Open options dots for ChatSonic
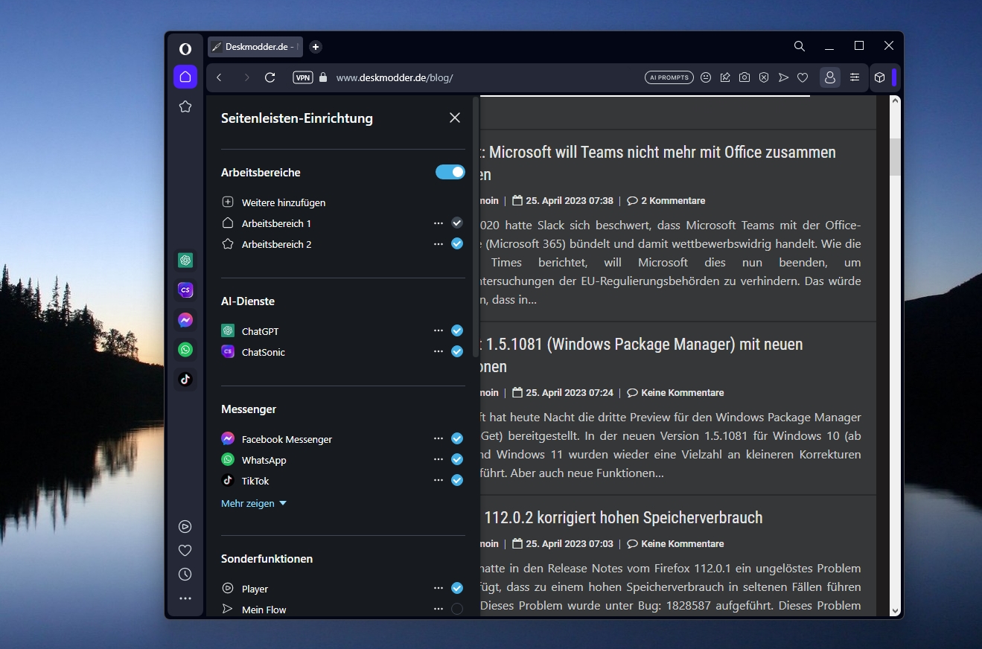This screenshot has height=649, width=982. [x=439, y=352]
